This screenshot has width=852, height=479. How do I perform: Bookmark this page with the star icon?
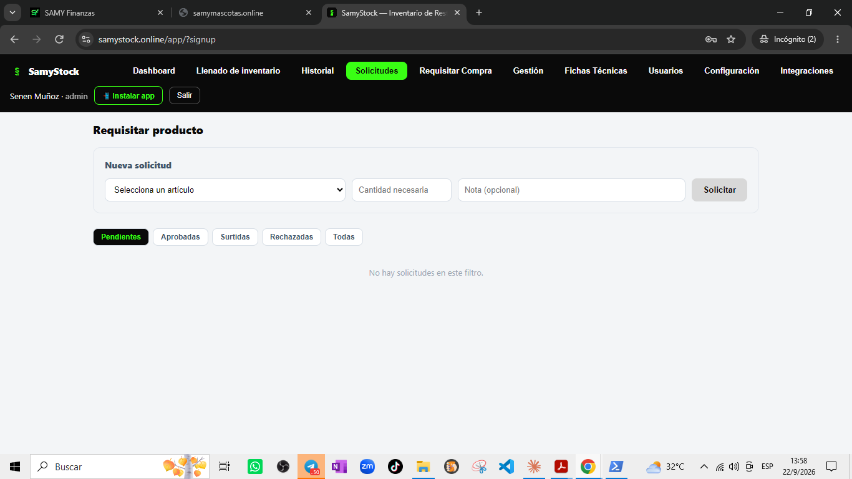731,39
